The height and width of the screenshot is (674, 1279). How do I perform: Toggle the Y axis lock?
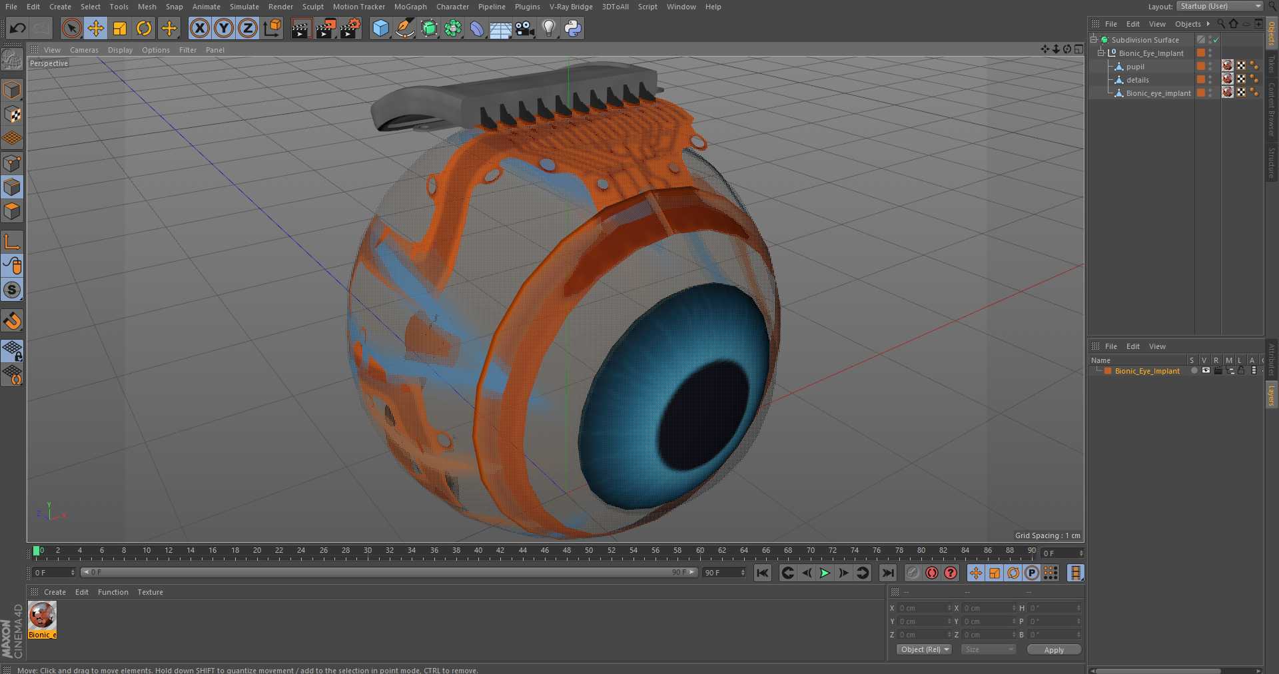click(224, 28)
